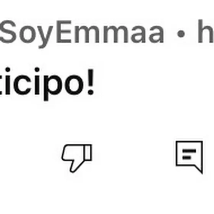Toggle the dislike state on this comment
Viewport: 214px width, 214px height.
(77, 158)
